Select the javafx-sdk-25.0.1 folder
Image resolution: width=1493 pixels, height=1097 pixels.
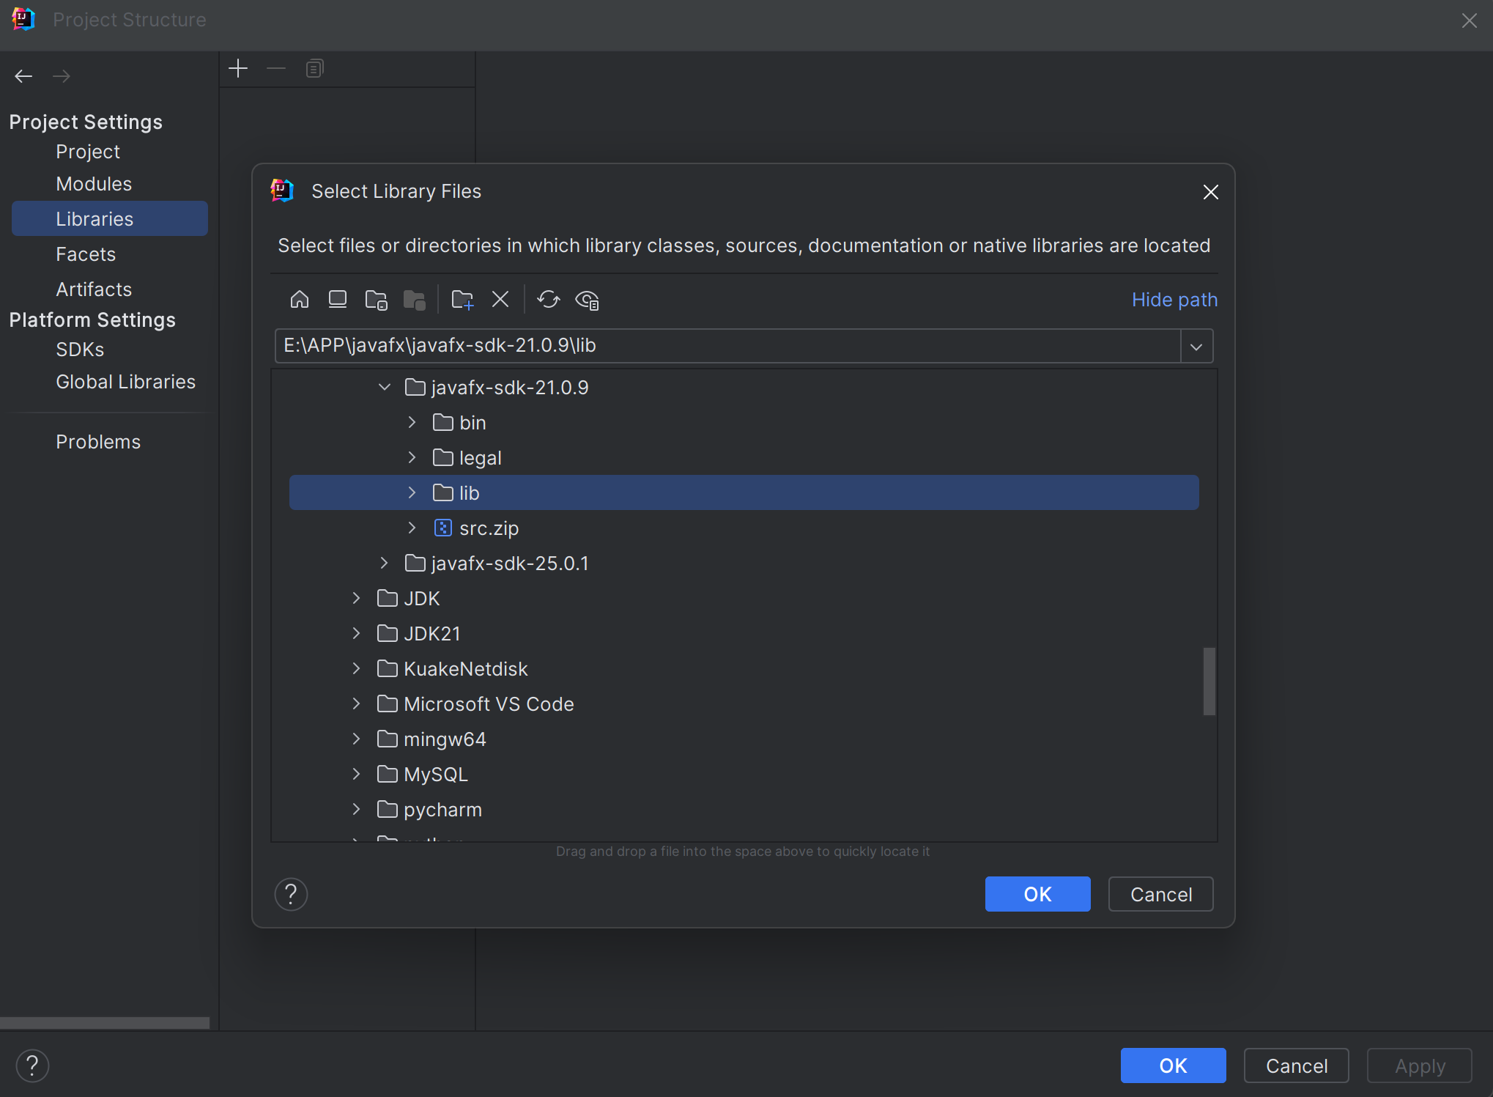tap(744, 563)
